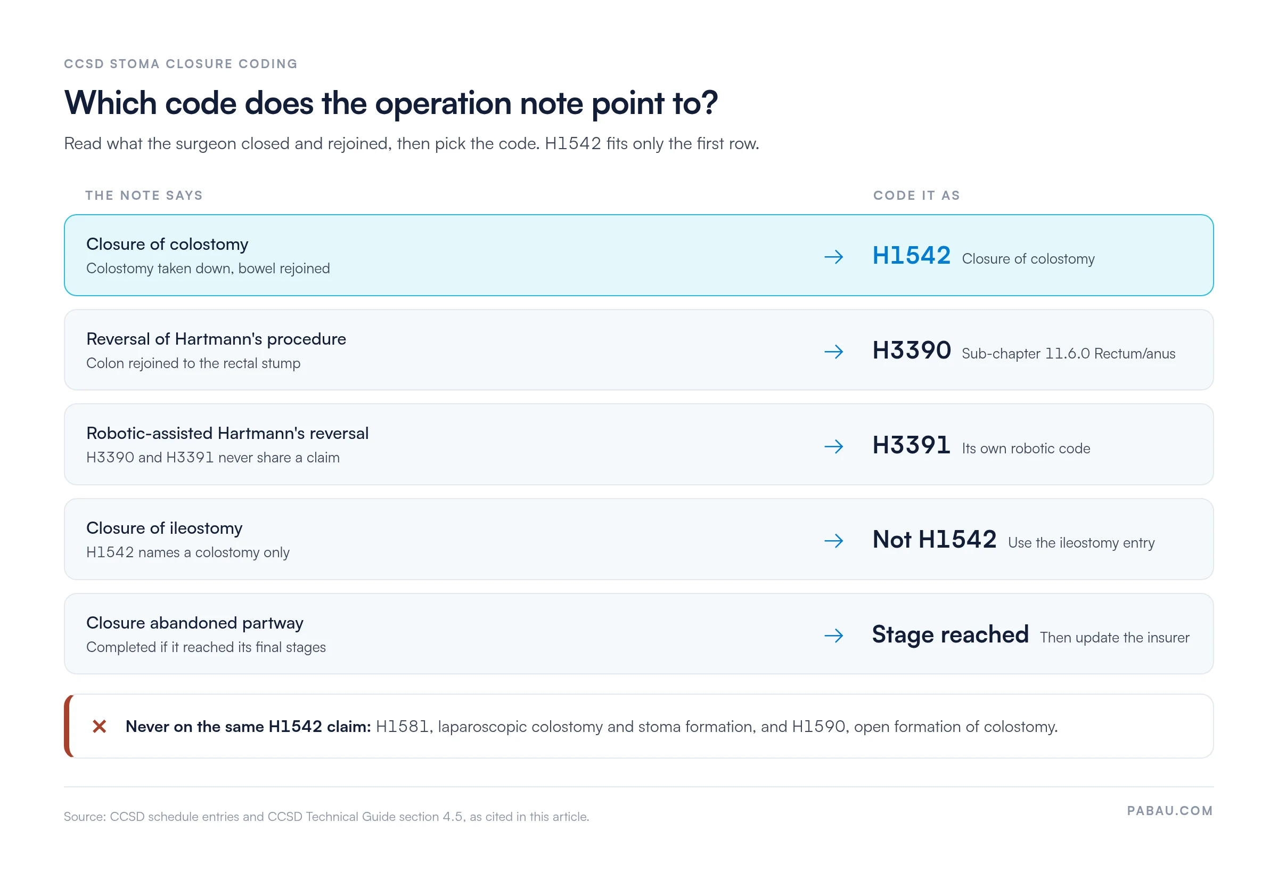Screen dimensions: 1278x879
Task: Click the 'CODE IT AS' column header
Action: 916,196
